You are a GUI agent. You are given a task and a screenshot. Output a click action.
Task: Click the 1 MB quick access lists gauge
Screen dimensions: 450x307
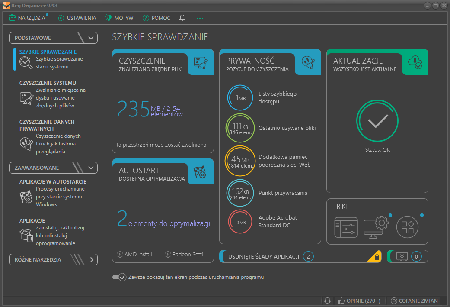click(x=240, y=98)
